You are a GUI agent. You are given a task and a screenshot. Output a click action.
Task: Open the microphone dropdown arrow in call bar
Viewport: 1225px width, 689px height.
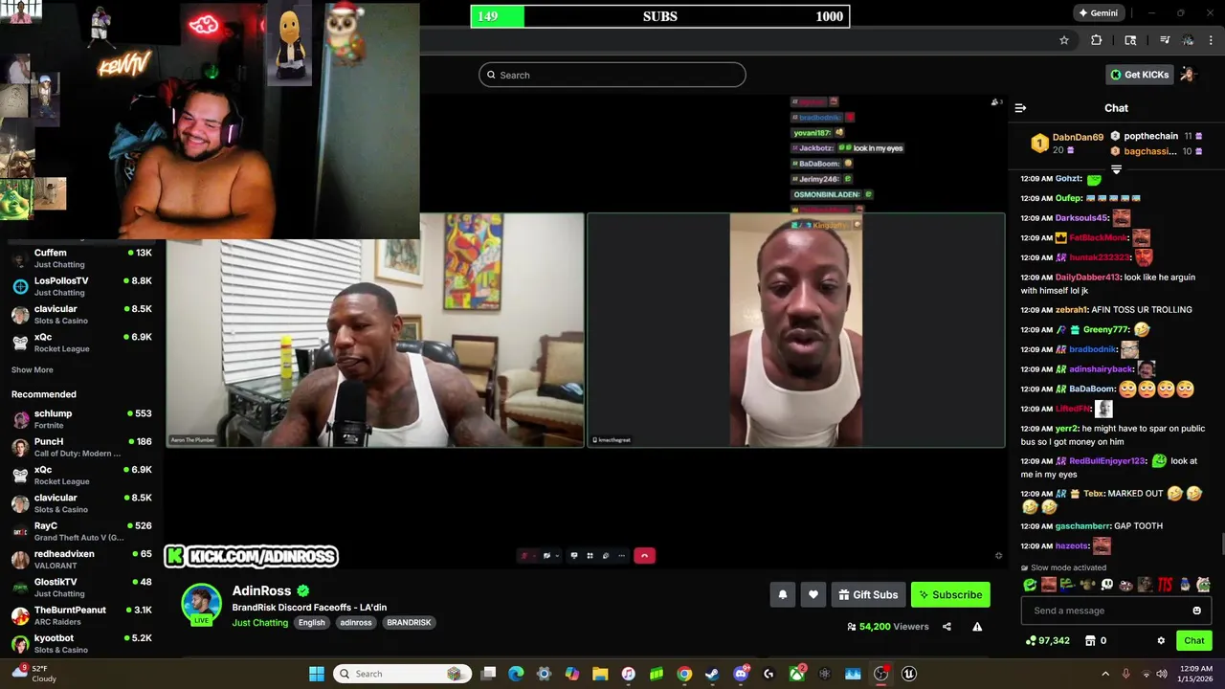(532, 555)
